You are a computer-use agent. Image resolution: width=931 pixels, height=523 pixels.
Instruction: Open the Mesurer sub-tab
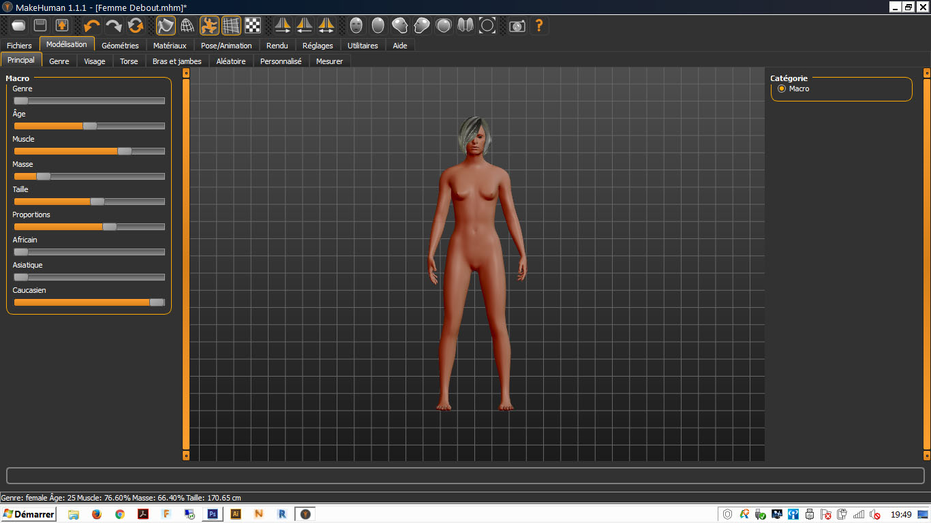(x=330, y=61)
